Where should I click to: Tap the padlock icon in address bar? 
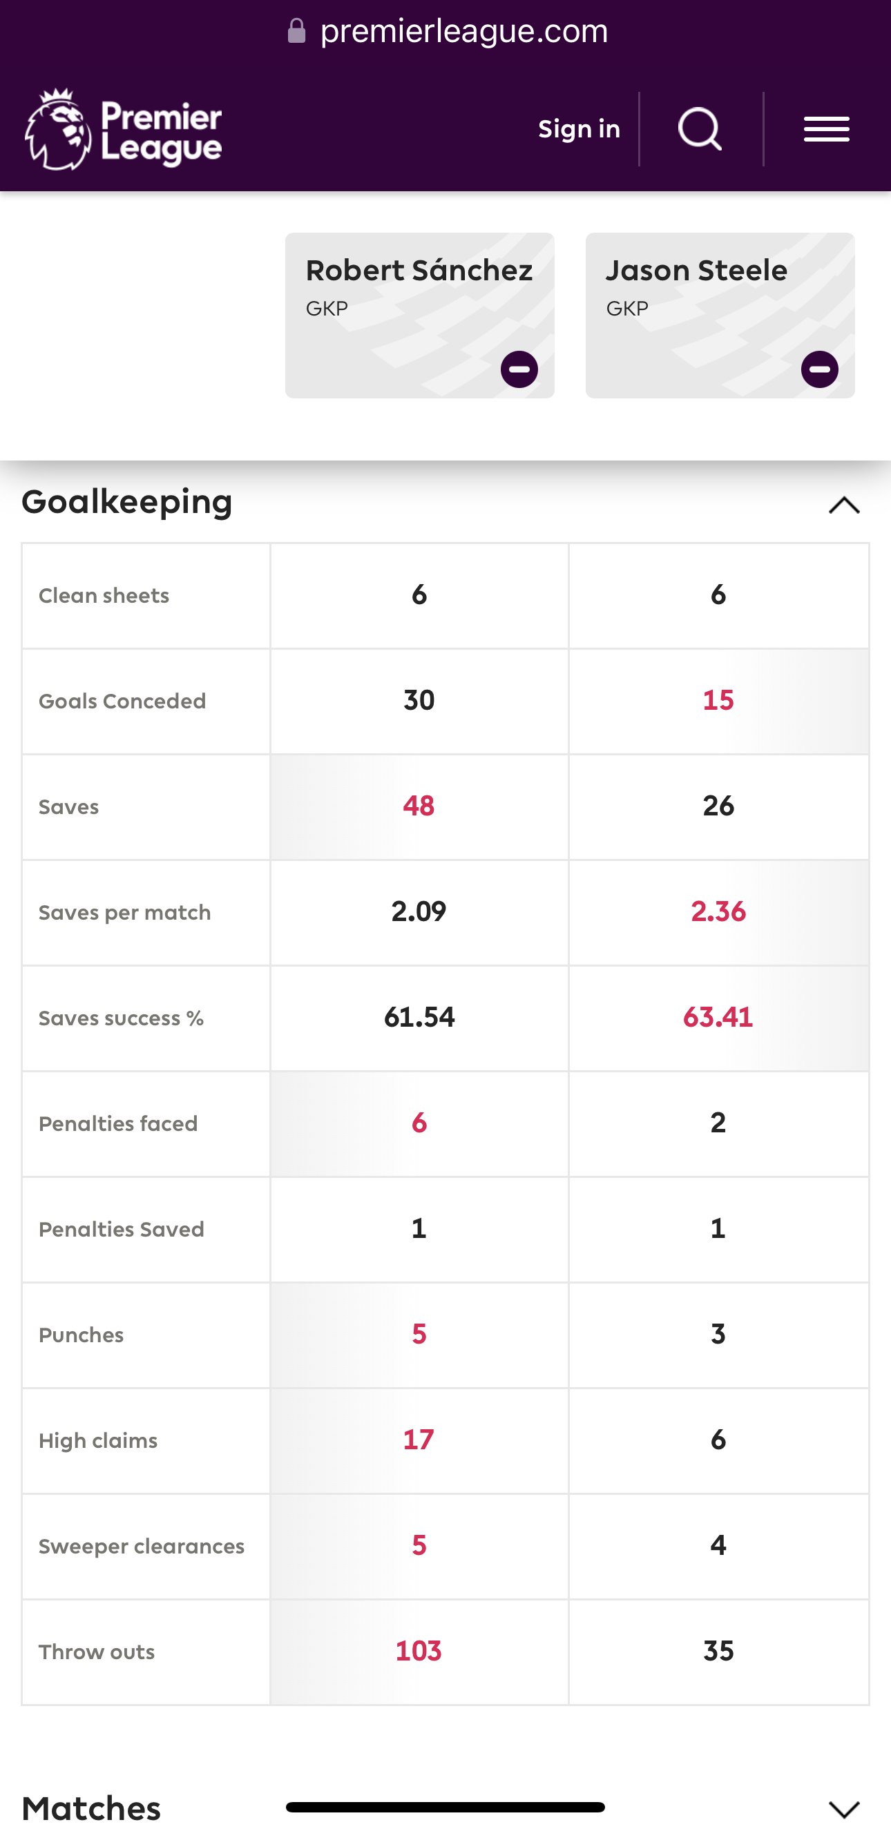click(x=297, y=30)
